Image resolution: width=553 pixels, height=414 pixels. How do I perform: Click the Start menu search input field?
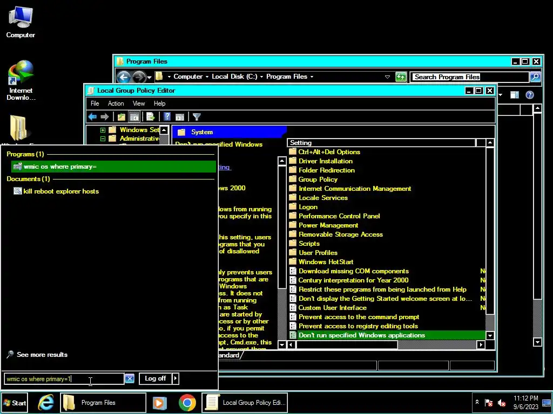(64, 379)
